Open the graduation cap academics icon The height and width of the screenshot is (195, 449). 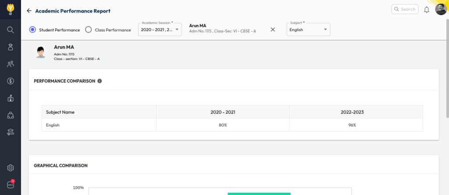11,132
